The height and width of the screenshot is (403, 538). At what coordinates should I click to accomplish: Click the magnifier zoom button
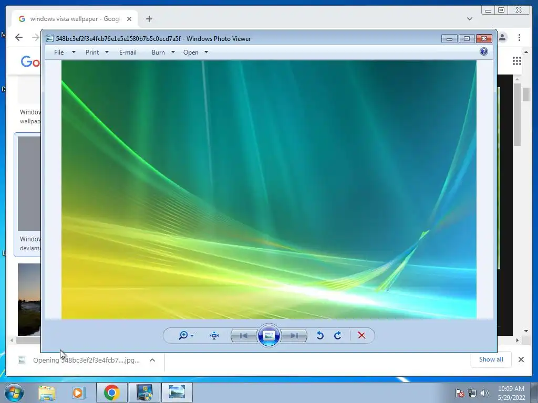click(183, 335)
